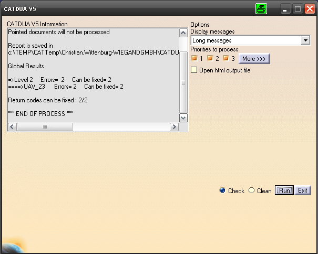The width and height of the screenshot is (318, 254).
Task: Click the information panel scroll down arrow
Action: 183,118
